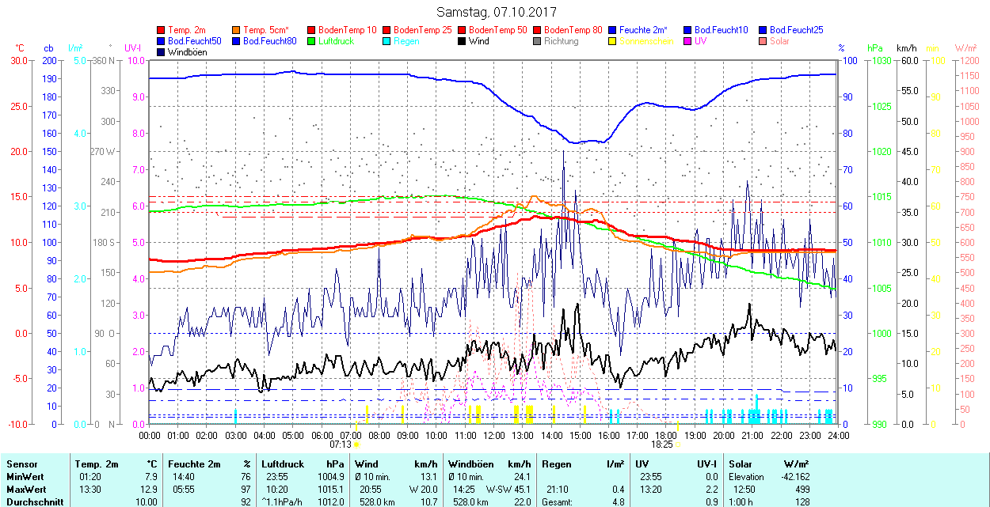Toggle the Bod.Feucht80 legend entry
Viewport: 990px width, 507px height.
pos(269,41)
